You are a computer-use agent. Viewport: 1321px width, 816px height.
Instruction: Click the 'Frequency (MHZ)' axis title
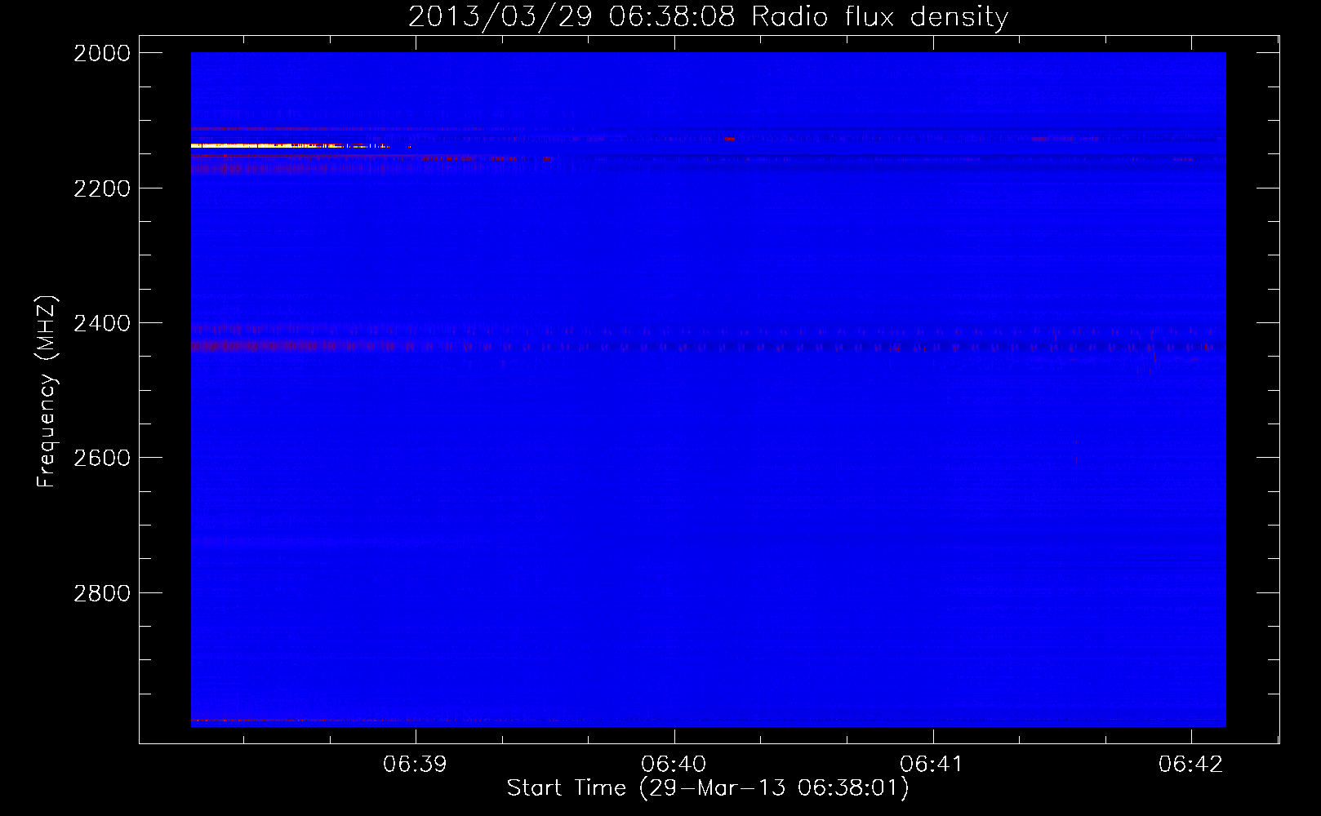(x=47, y=392)
